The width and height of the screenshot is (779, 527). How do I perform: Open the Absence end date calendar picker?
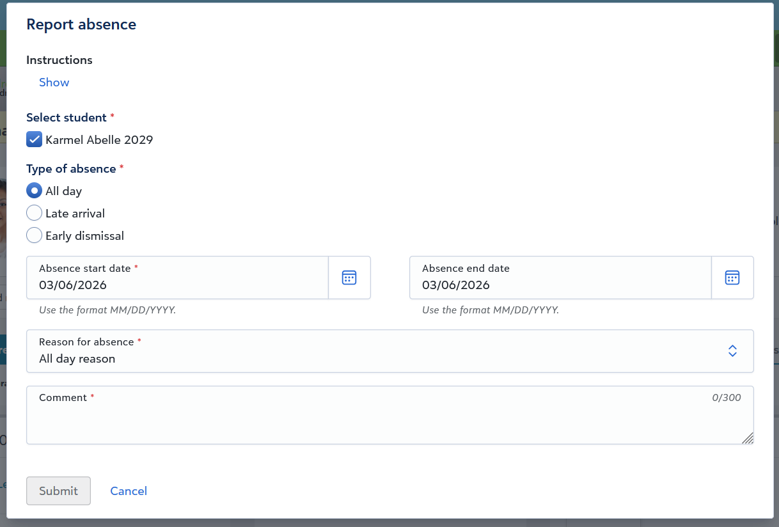(x=732, y=277)
